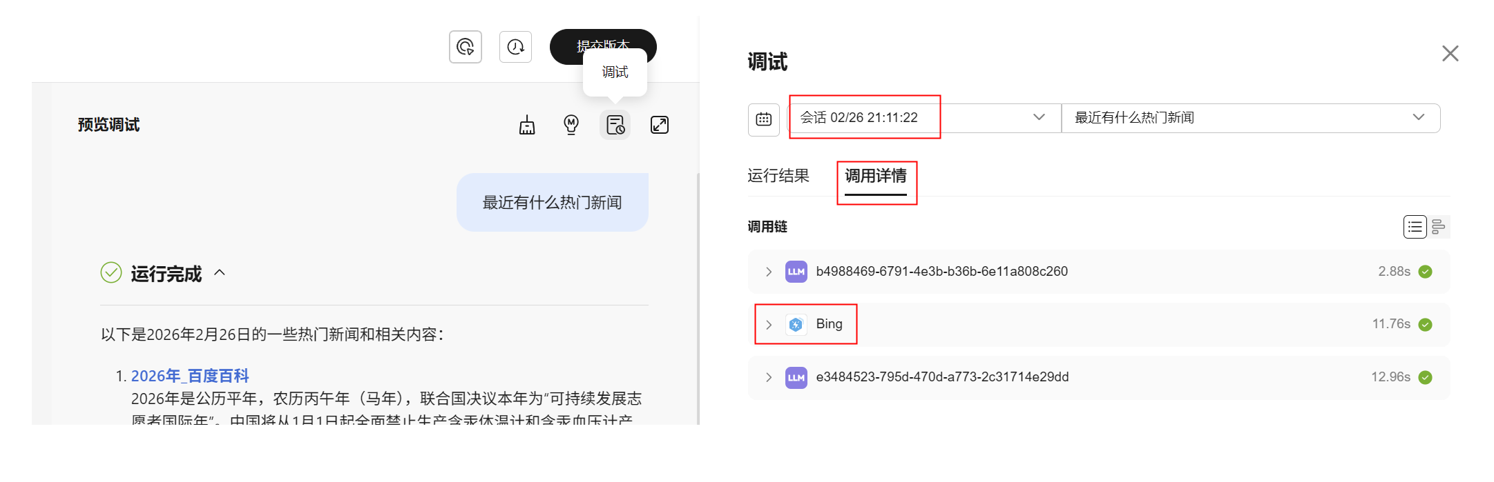This screenshot has width=1494, height=482.
Task: Close the 调试 panel
Action: (x=1450, y=54)
